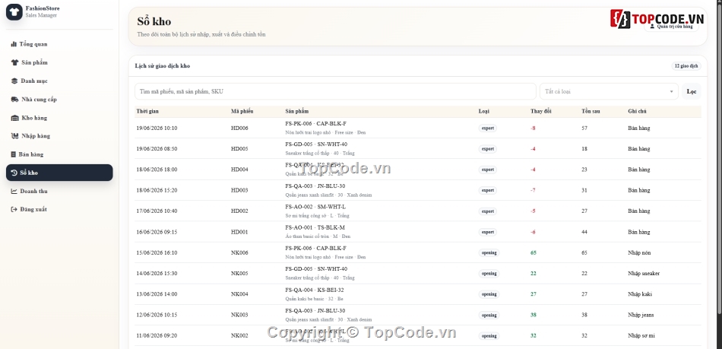Click product FS-AO-001 · TS-BLK-M
Image resolution: width=722 pixels, height=349 pixels.
tap(315, 227)
